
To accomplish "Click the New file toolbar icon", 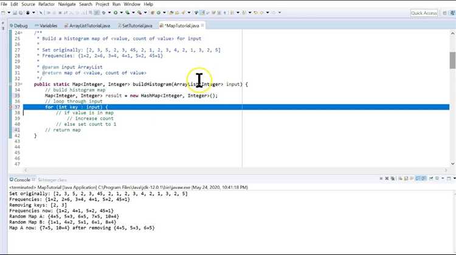I will (x=3, y=13).
